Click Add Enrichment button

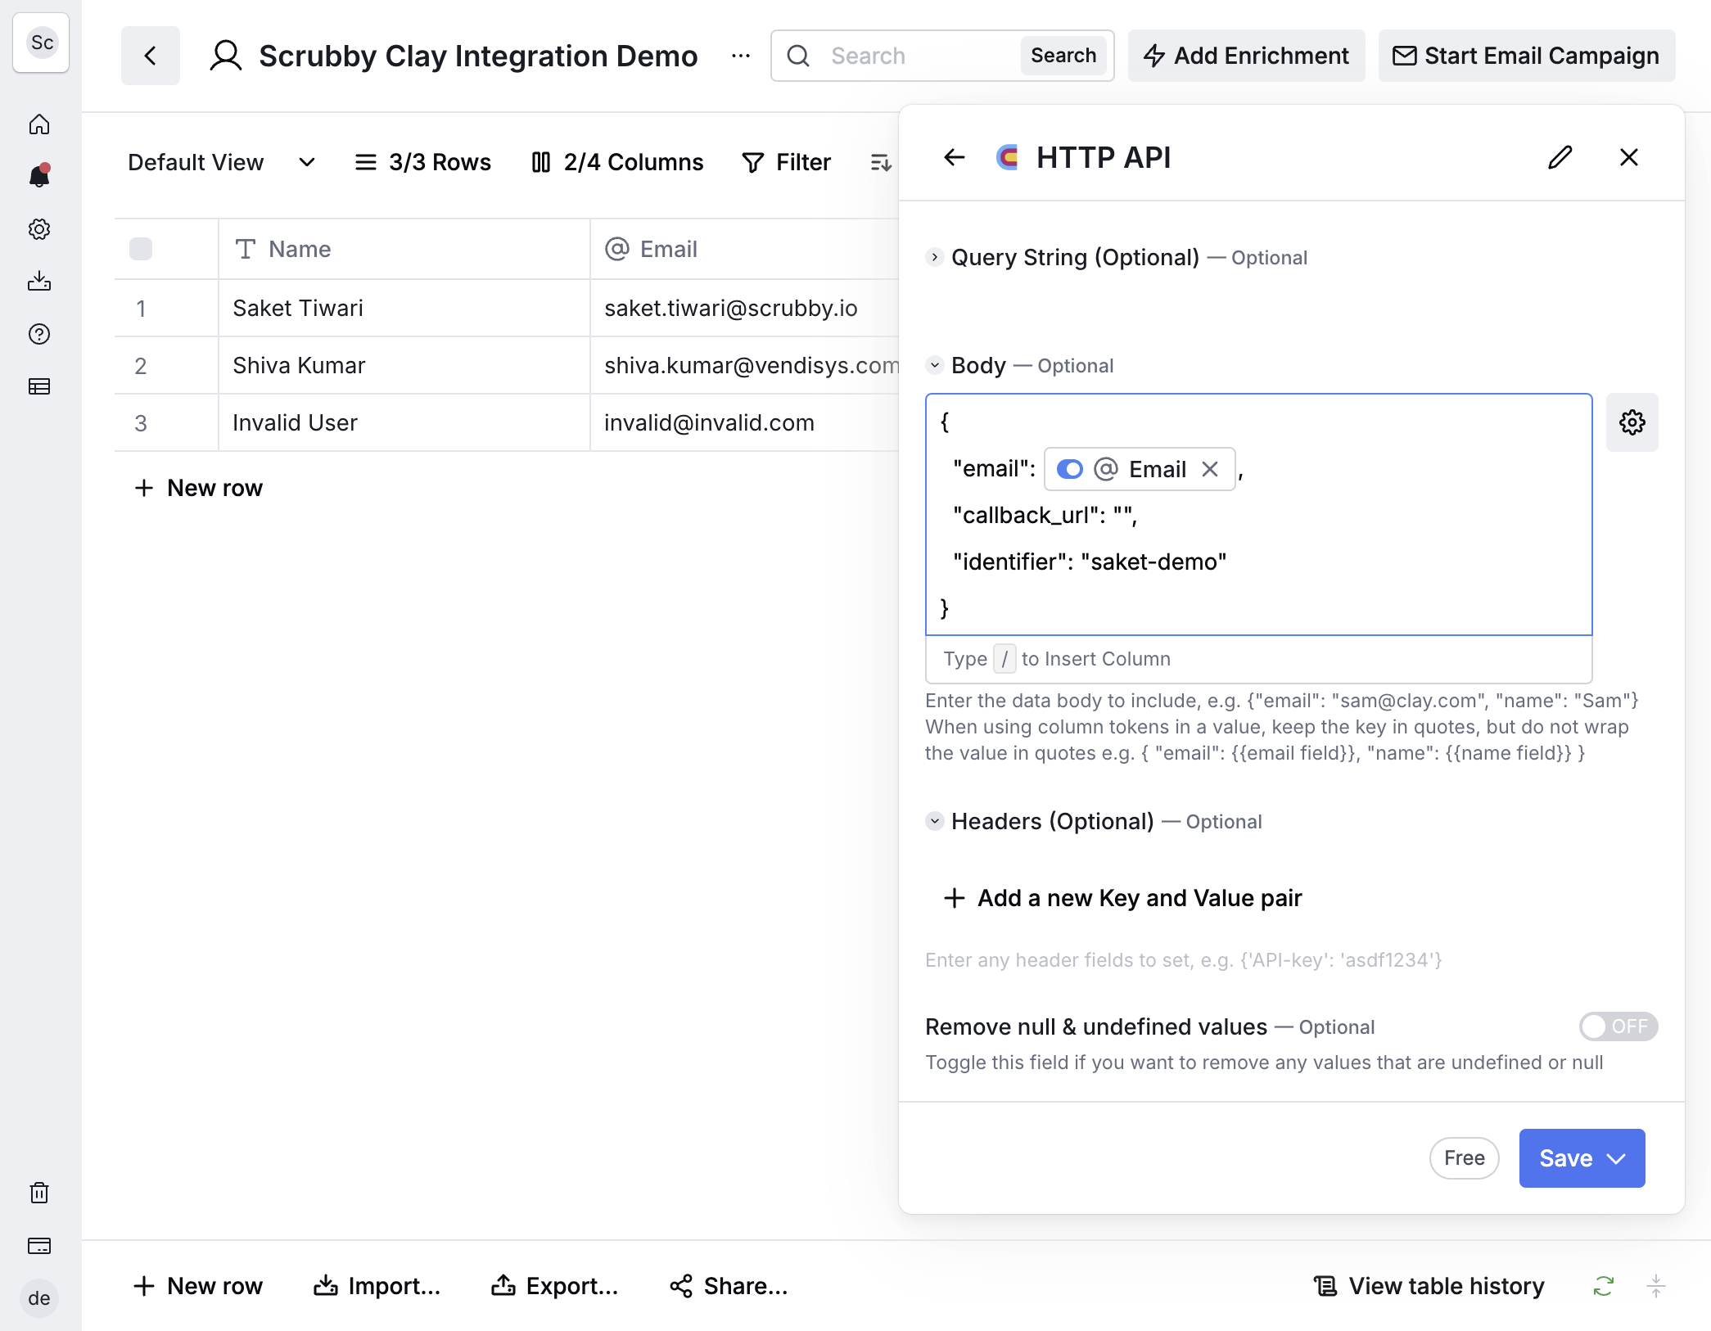(x=1246, y=56)
